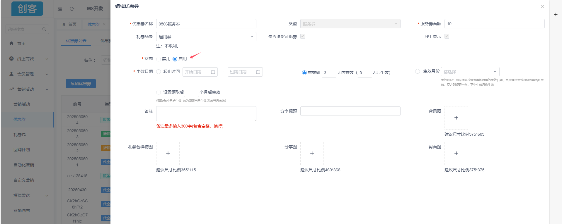Open calendar icon in 开始日期 field

(213, 72)
